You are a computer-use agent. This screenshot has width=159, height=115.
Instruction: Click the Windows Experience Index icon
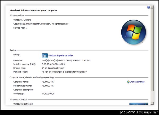click(x=45, y=55)
